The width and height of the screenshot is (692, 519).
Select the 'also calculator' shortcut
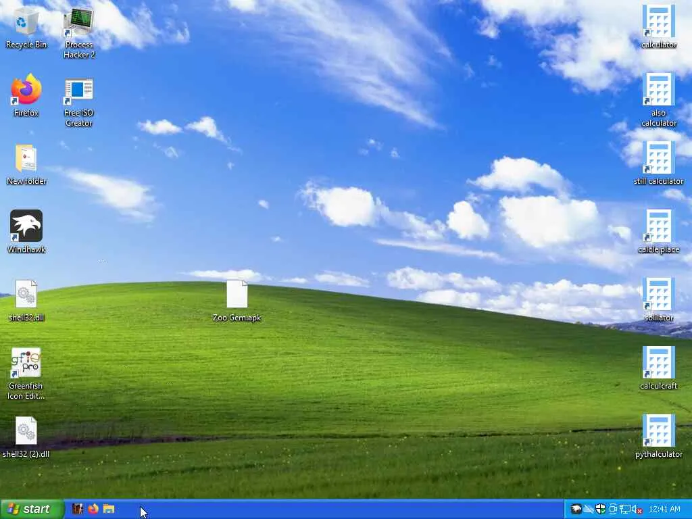(x=658, y=100)
